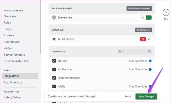Select the /bonus command row

(x=102, y=61)
